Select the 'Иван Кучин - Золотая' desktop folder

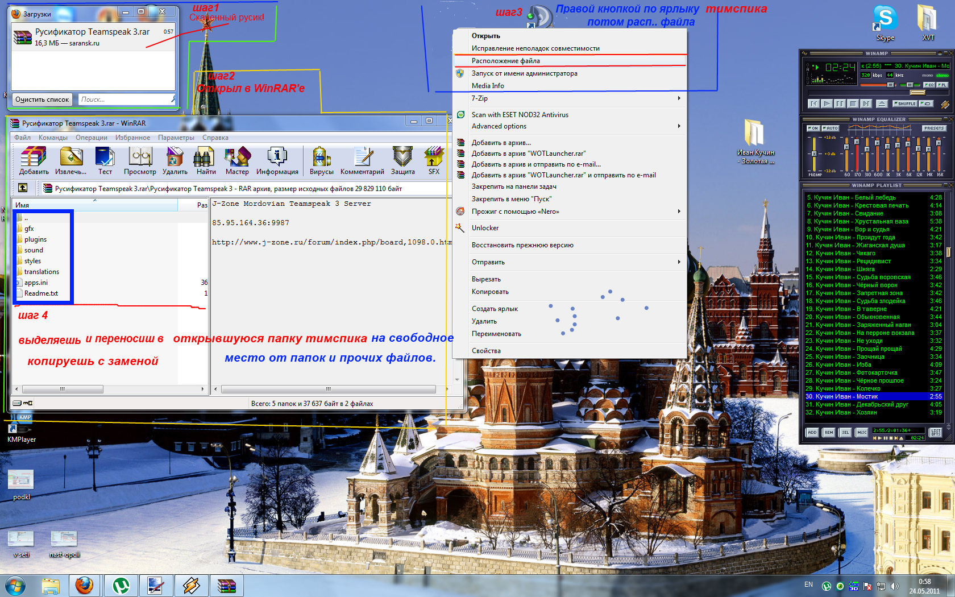click(755, 141)
